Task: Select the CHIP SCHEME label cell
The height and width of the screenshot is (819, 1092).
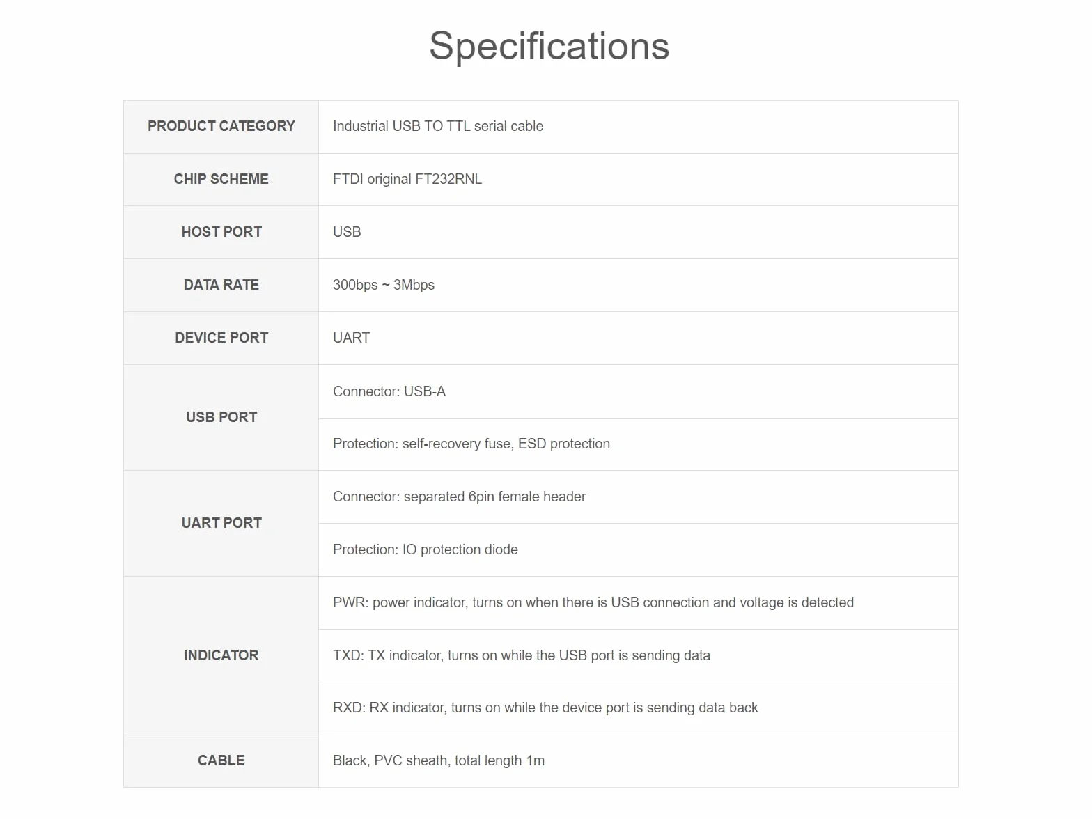Action: click(x=221, y=179)
